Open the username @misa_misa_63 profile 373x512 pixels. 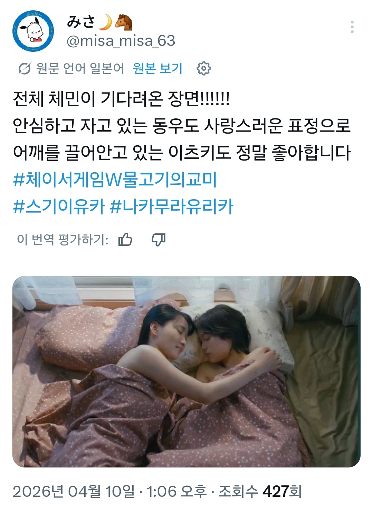coord(121,41)
